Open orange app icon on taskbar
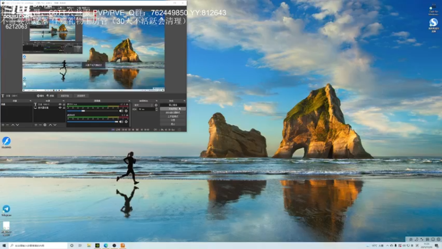442x249 pixels. [123, 246]
